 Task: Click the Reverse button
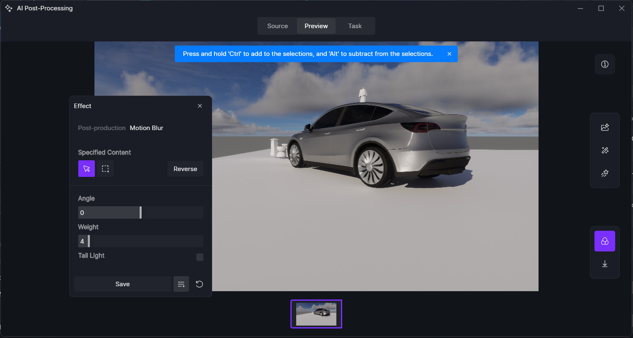click(x=185, y=169)
